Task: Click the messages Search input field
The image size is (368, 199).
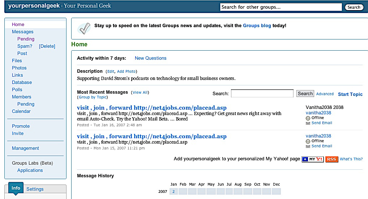Action: coord(262,93)
